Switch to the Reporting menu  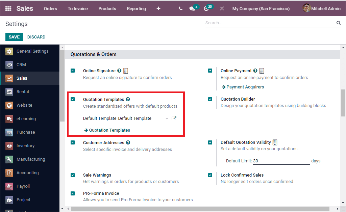coord(136,9)
